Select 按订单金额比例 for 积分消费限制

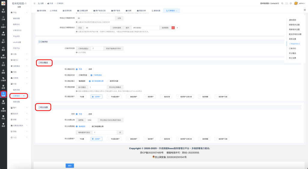tap(96, 127)
